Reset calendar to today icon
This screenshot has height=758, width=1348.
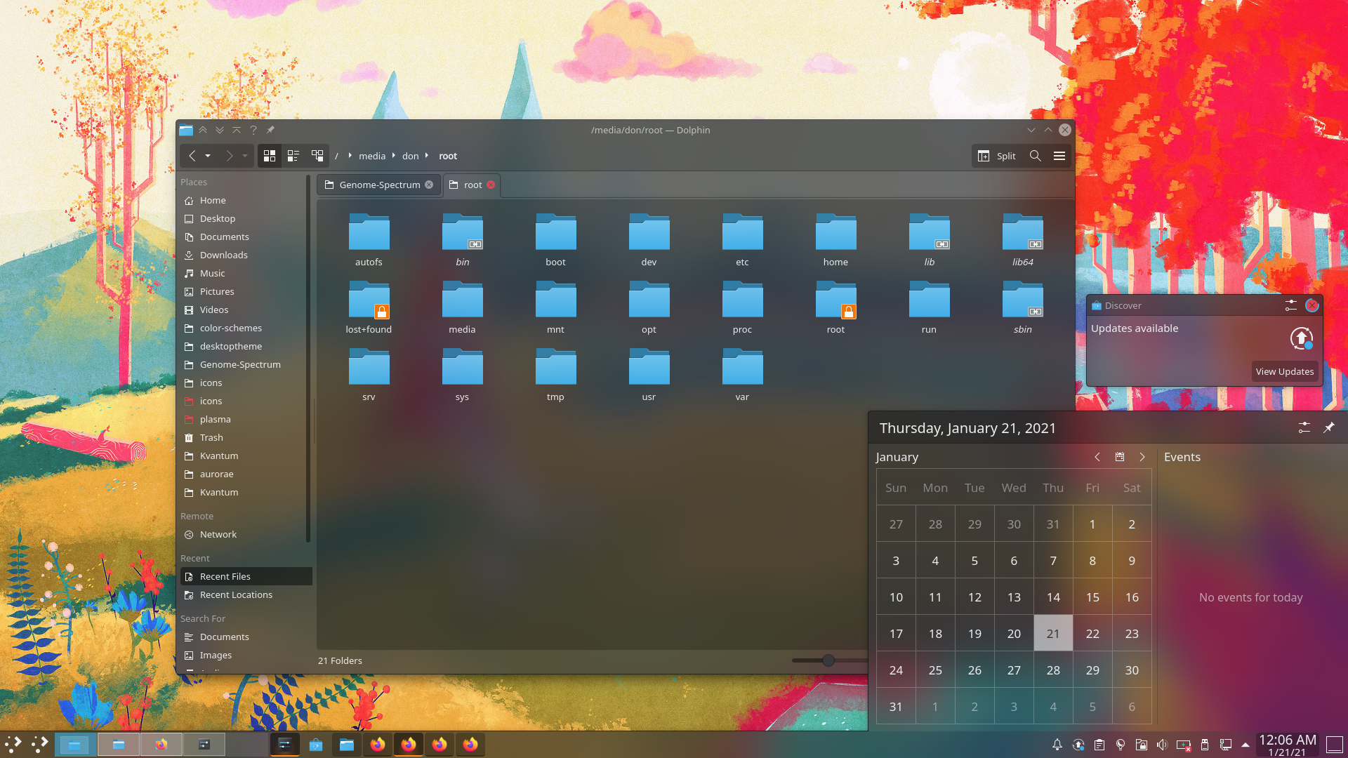1120,457
